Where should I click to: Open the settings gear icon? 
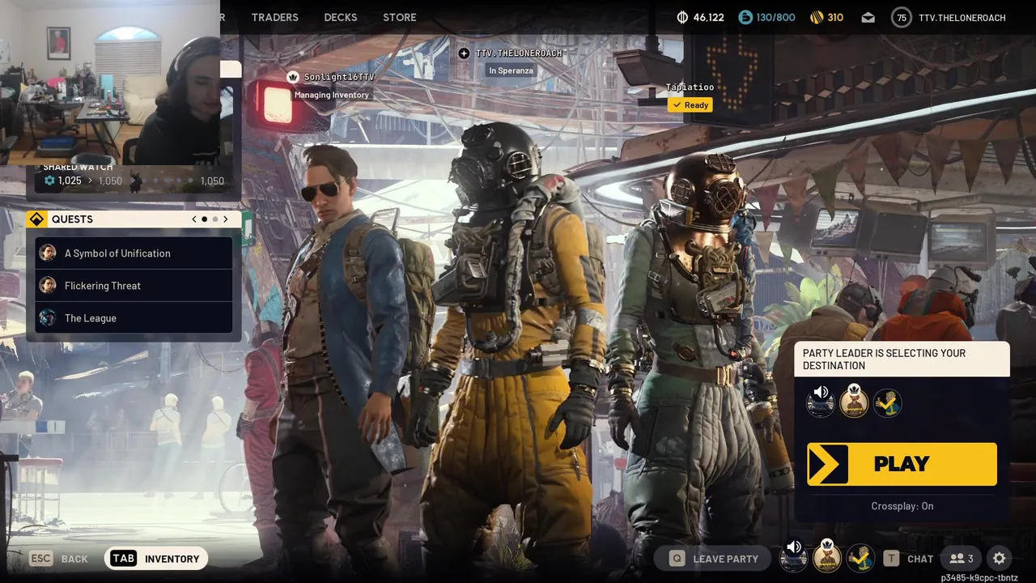point(1000,559)
